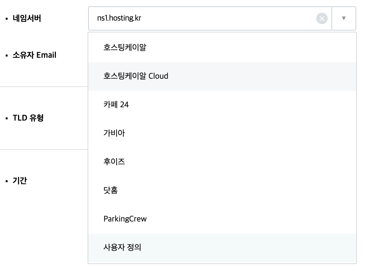Pick 카페 24 nameserver option
Viewport: 367px width, 271px height.
pos(222,105)
